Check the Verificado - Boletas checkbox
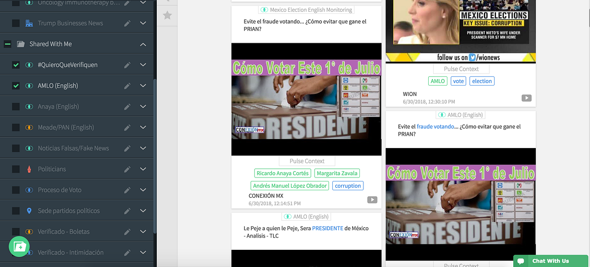Image resolution: width=590 pixels, height=267 pixels. (16, 231)
